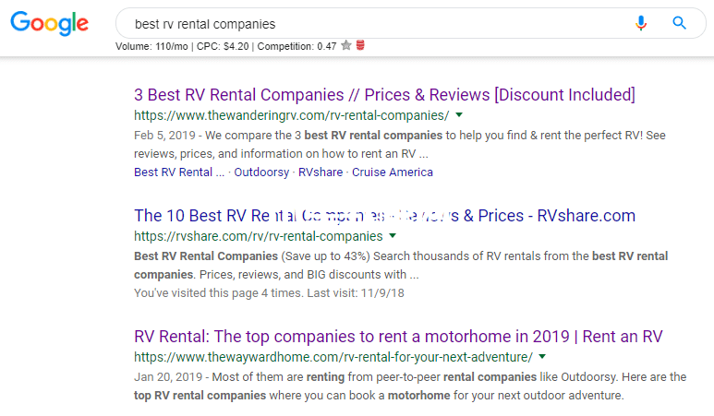Click the voice search microphone icon

[x=641, y=23]
